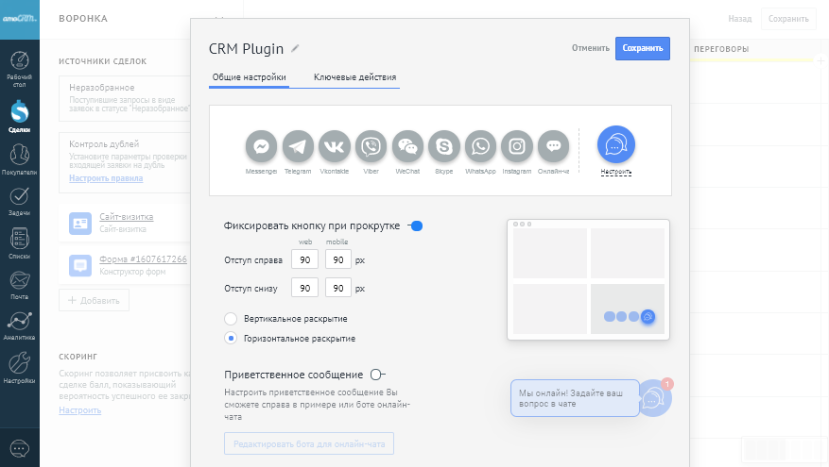Click the WeChat icon
The image size is (829, 467).
(407, 146)
